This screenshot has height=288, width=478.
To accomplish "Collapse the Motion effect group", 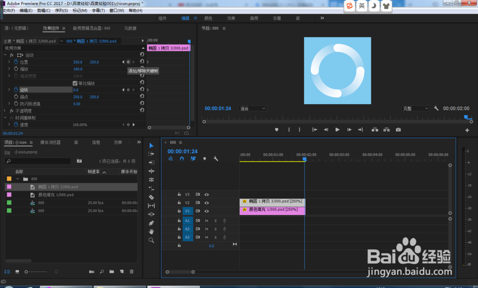I will 5,55.
